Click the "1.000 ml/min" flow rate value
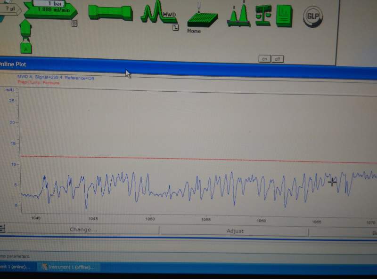This screenshot has width=377, height=279. coord(53,10)
